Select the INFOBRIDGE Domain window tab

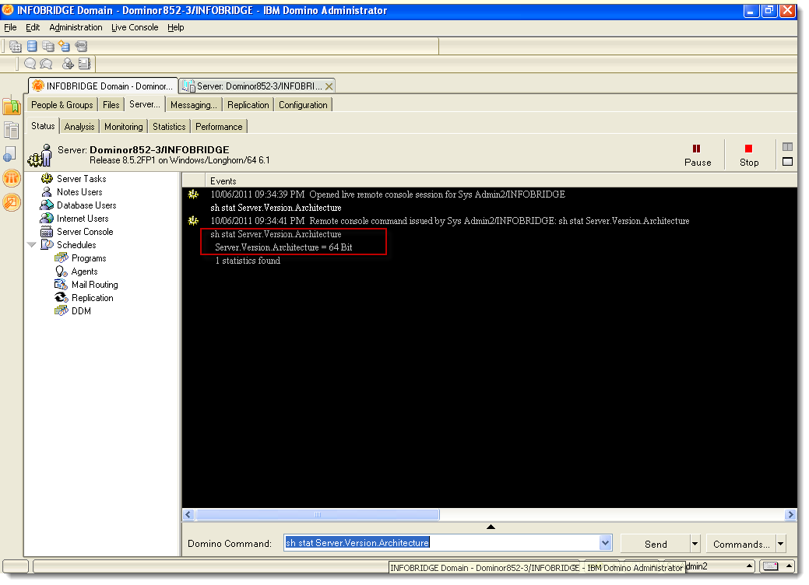click(103, 86)
